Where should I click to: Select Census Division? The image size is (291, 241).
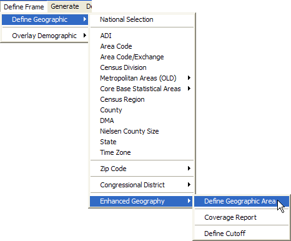pos(142,67)
